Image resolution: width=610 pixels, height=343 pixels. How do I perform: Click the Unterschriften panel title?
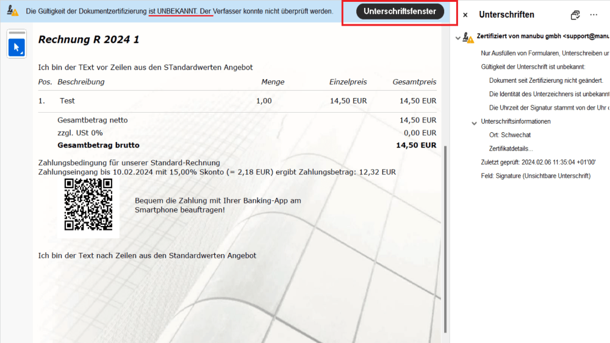(506, 15)
